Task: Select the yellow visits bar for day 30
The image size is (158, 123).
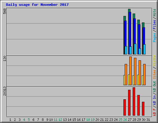Action: (143, 80)
